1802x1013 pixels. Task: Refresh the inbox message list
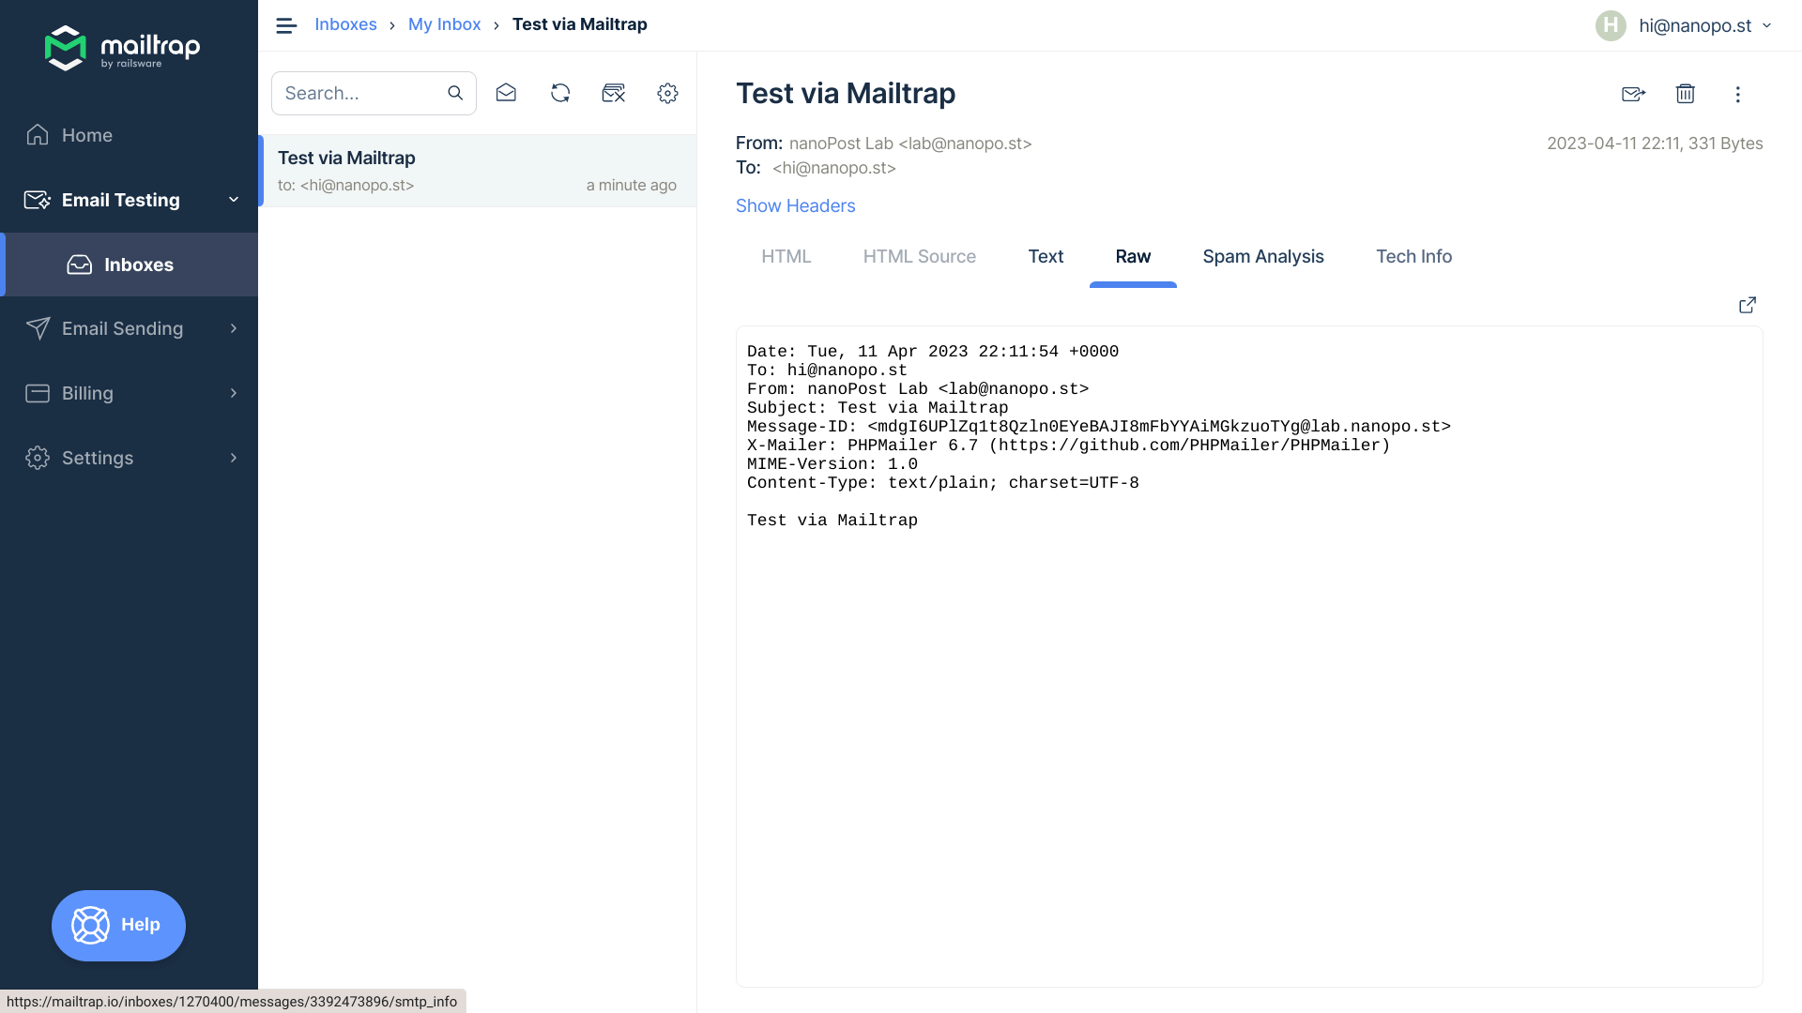click(560, 93)
